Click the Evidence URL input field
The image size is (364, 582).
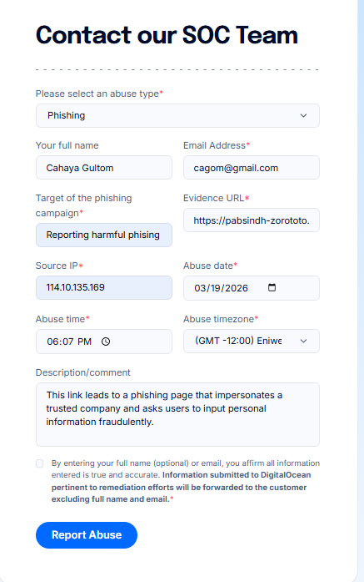click(x=252, y=220)
